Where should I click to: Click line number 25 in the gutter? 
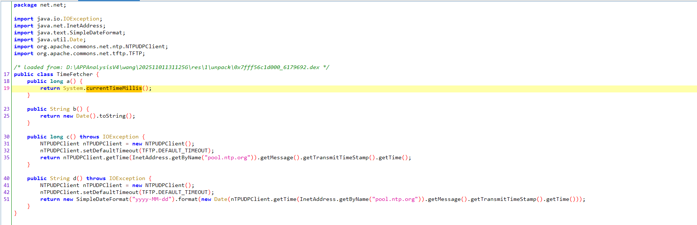[x=7, y=116]
